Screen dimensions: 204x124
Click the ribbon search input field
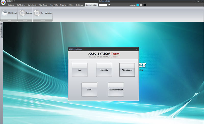(103, 5)
